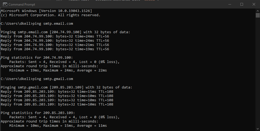Click 'Ping statistics for 204.74.99.100' line
260x131 pixels.
(37, 58)
